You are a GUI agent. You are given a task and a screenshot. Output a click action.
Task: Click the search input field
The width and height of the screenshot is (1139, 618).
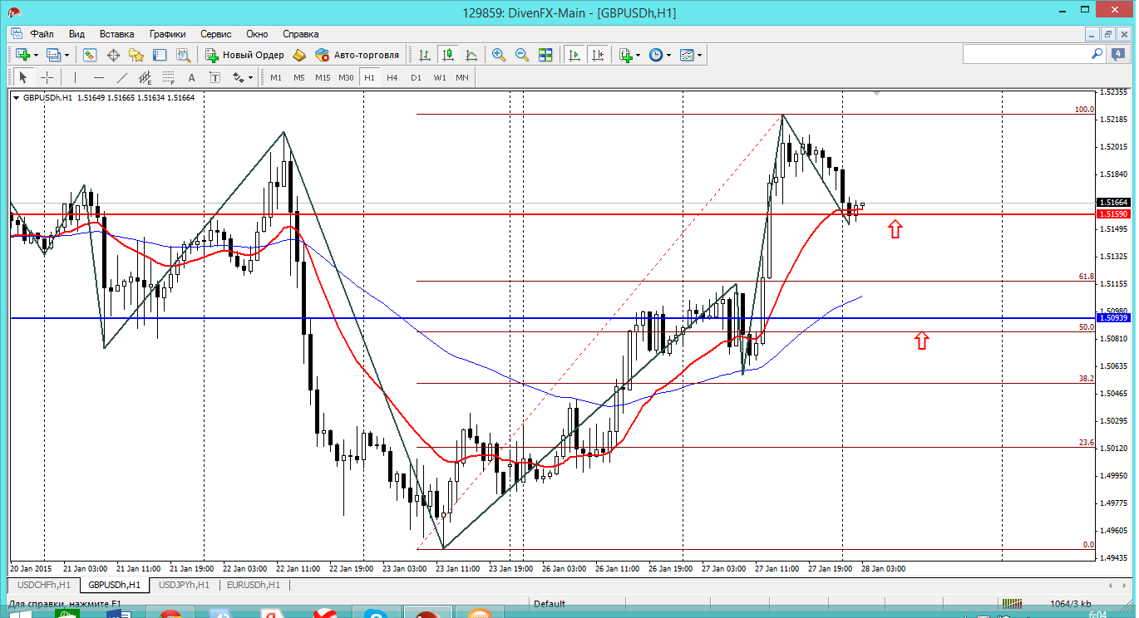coord(1026,54)
